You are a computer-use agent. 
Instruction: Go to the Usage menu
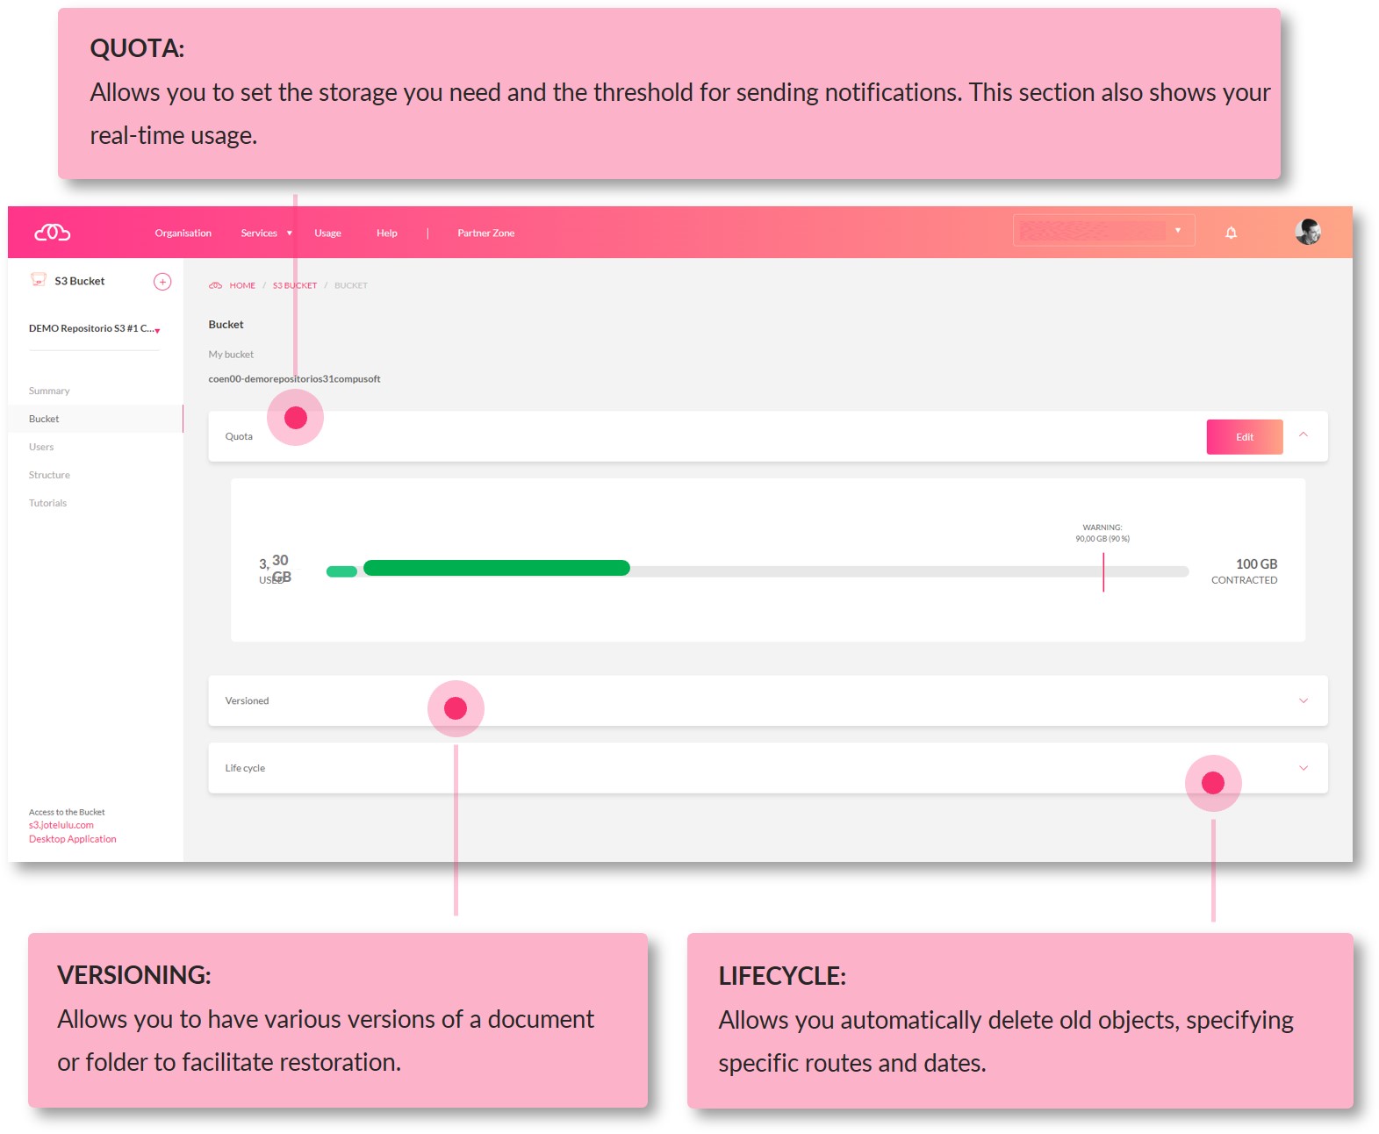click(327, 233)
